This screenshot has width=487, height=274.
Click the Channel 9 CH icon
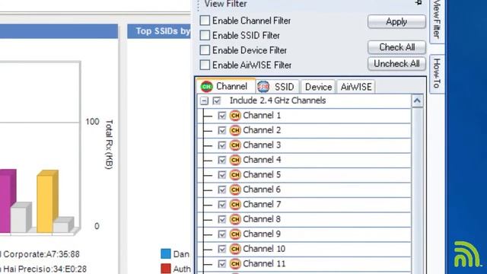(x=235, y=234)
